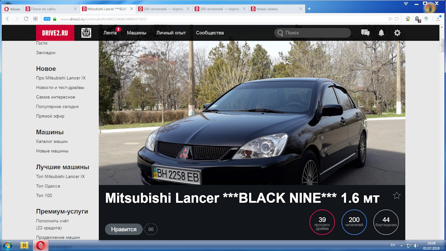The height and width of the screenshot is (251, 446).
Task: Close the Поиск по сайту tab
Action: coord(75,9)
